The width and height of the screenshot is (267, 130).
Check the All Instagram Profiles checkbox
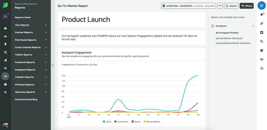coord(213,33)
